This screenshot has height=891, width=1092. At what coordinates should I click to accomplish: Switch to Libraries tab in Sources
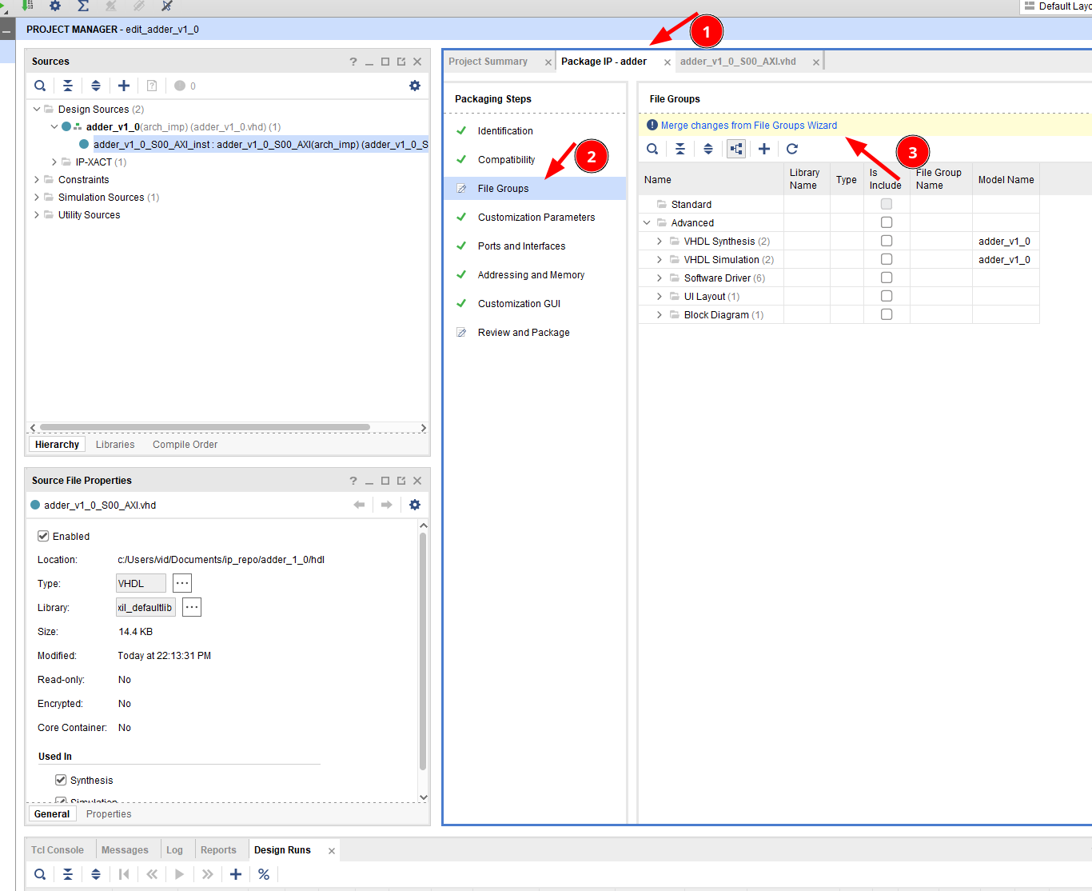[x=115, y=445]
